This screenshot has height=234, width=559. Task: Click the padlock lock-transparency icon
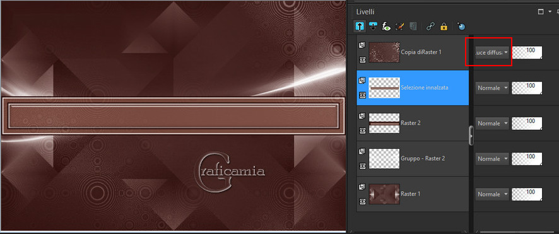pyautogui.click(x=444, y=26)
